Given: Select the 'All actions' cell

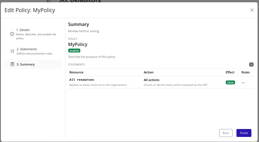Looking at the screenshot, I should tap(151, 80).
